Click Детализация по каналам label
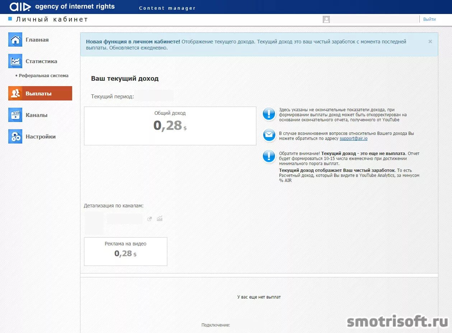 [x=114, y=206]
